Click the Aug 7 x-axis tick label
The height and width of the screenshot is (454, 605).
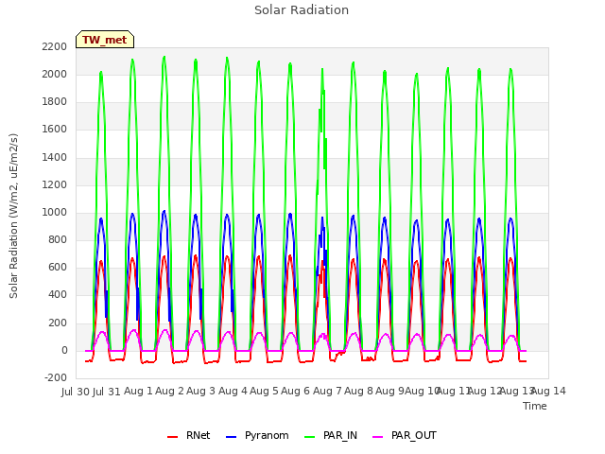click(328, 392)
